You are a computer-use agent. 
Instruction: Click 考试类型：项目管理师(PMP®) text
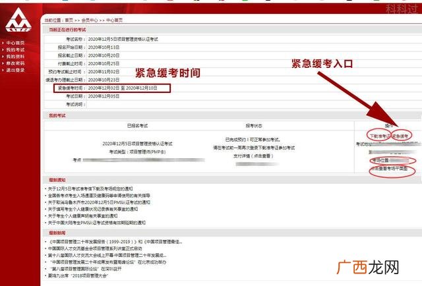(137, 152)
